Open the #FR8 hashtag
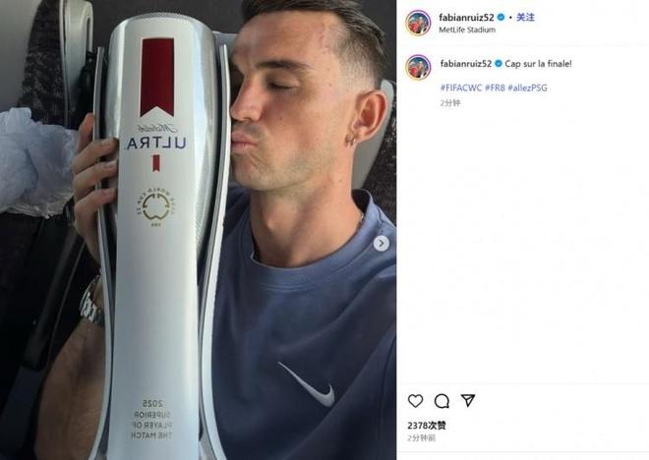The width and height of the screenshot is (649, 460). click(x=495, y=87)
